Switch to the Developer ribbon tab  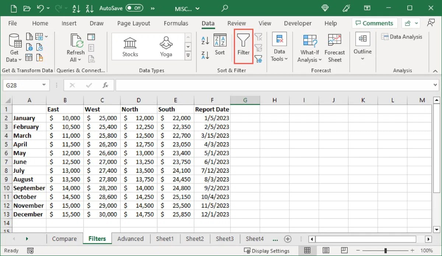point(298,23)
